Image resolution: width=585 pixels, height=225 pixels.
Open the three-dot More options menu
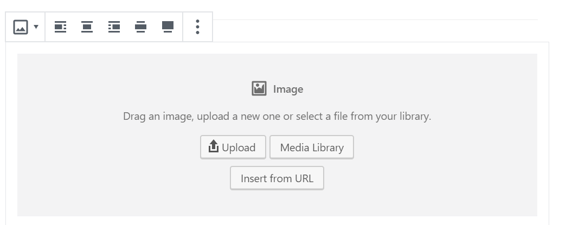[197, 27]
